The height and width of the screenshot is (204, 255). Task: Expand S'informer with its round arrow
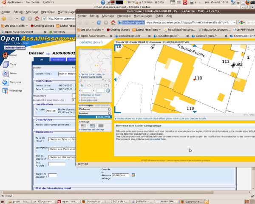click(x=109, y=109)
